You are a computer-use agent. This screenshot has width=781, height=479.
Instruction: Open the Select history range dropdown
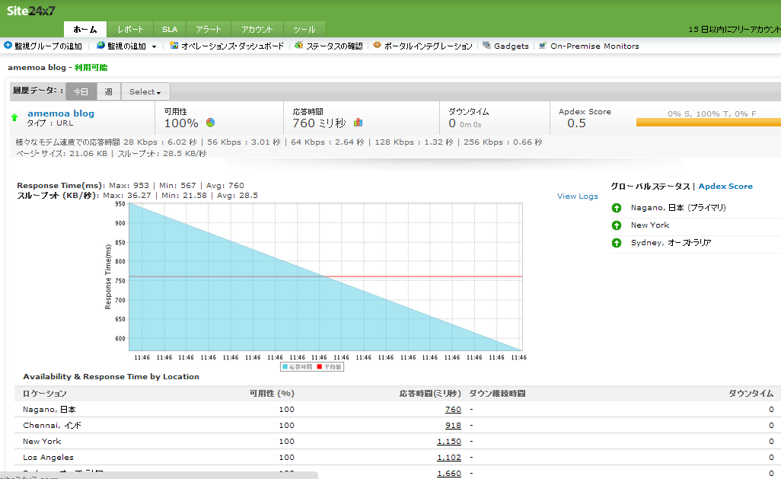click(145, 92)
